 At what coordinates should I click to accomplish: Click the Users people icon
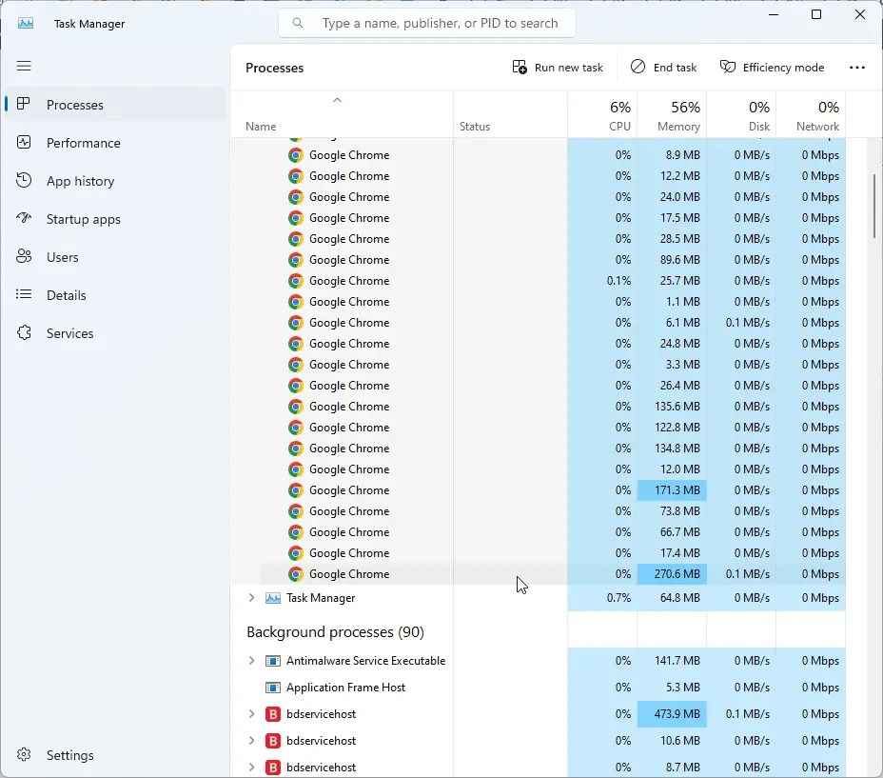click(x=24, y=256)
